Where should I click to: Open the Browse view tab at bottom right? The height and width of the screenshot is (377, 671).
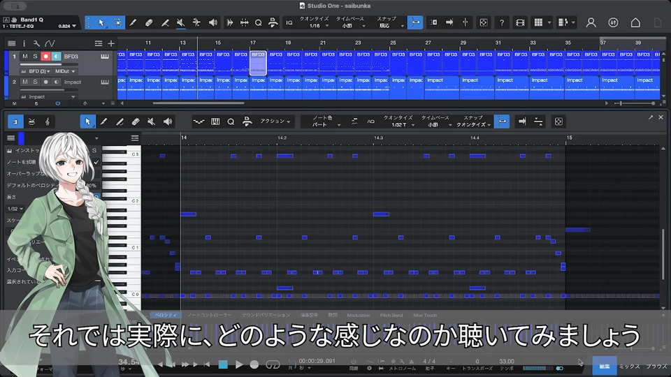[656, 367]
